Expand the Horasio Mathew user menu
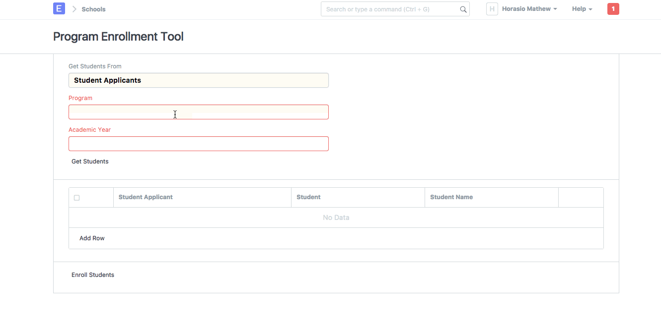This screenshot has width=661, height=325. (529, 9)
